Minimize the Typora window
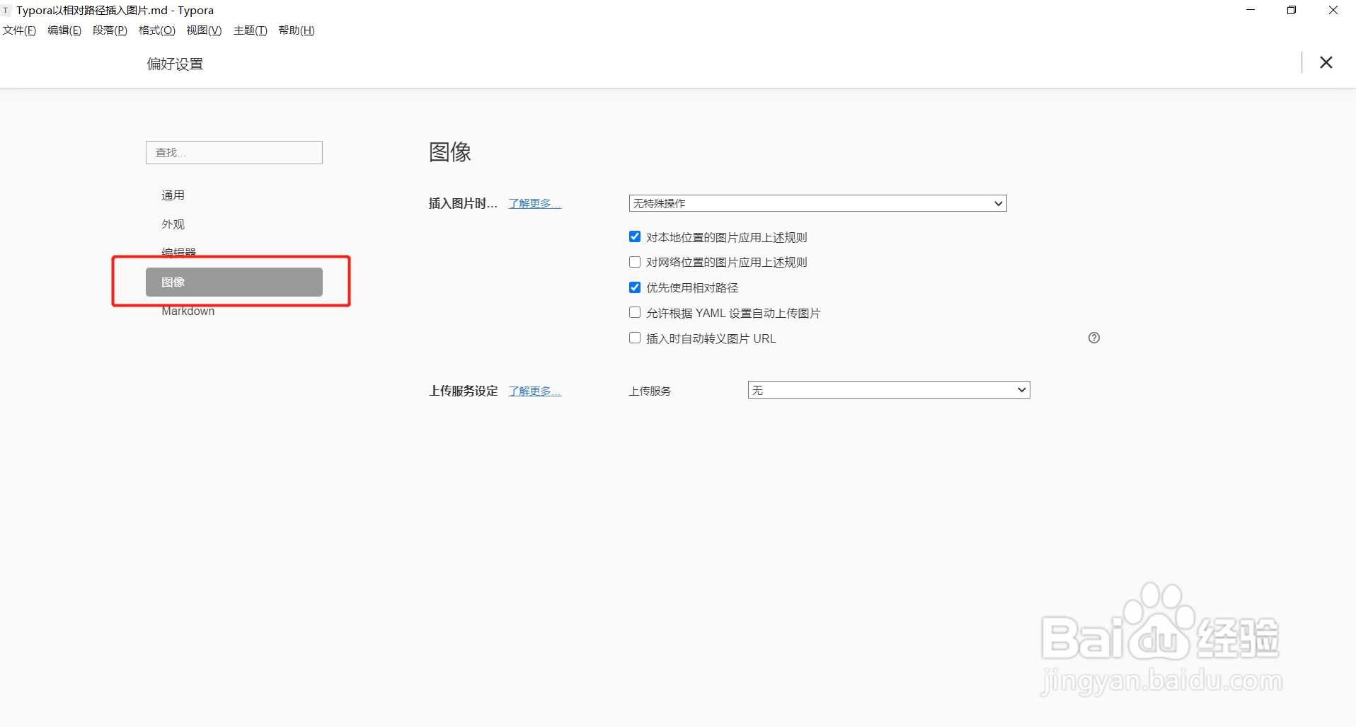This screenshot has height=727, width=1356. pyautogui.click(x=1251, y=10)
